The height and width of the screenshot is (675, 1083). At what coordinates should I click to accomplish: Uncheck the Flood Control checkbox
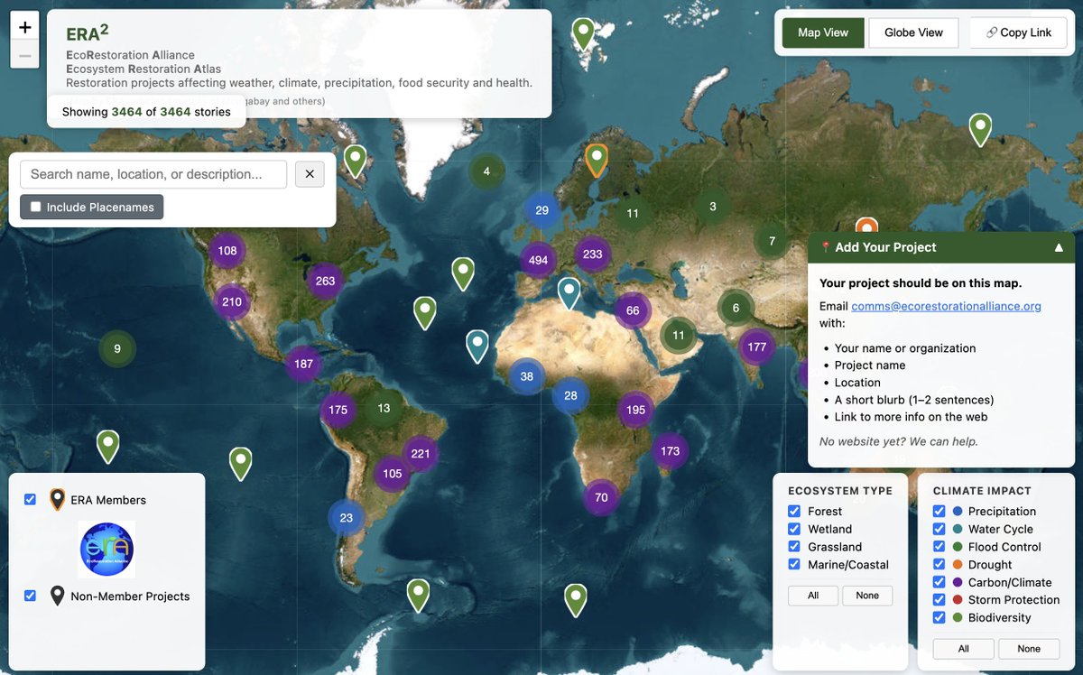939,547
